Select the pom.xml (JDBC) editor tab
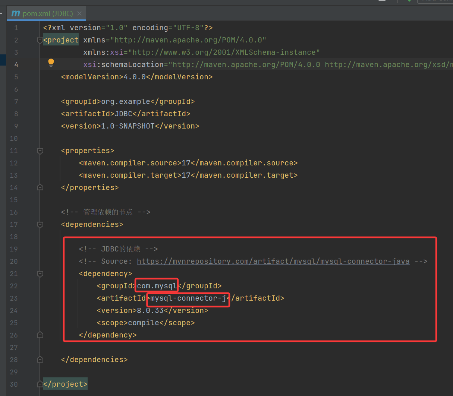 coord(47,14)
